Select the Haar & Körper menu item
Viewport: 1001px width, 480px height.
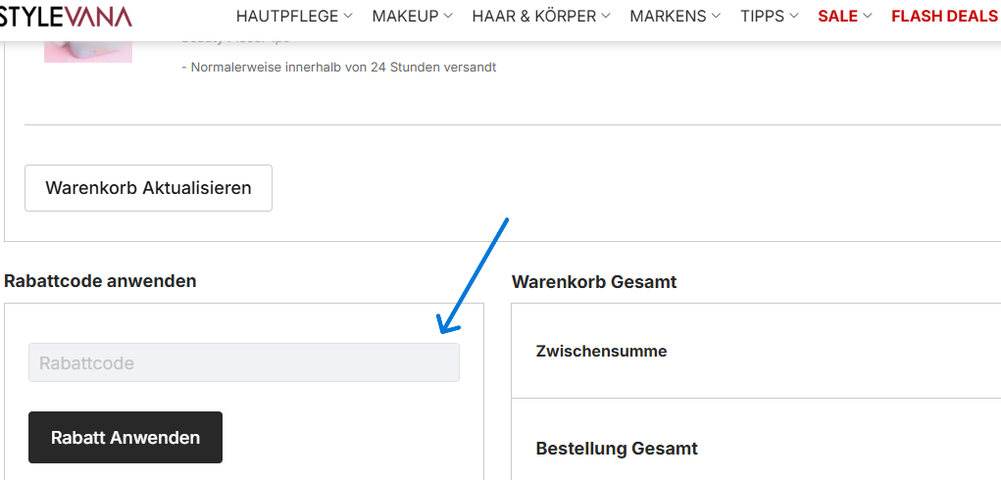point(534,16)
